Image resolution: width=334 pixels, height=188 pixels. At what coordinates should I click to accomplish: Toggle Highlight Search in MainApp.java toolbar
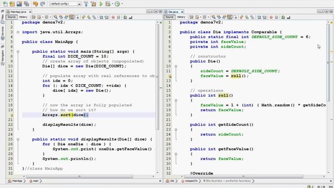(72, 17)
